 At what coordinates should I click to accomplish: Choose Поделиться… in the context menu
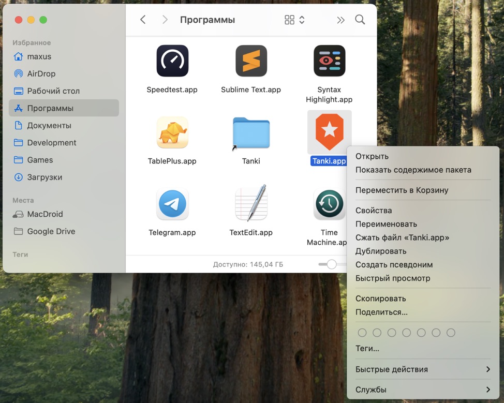(423, 312)
